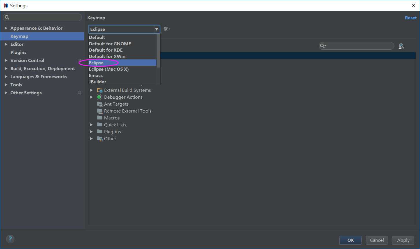Click the Plug-ins folder icon

(x=100, y=132)
